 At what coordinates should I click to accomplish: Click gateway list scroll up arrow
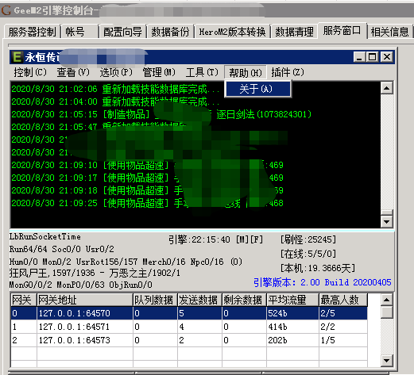click(386, 300)
